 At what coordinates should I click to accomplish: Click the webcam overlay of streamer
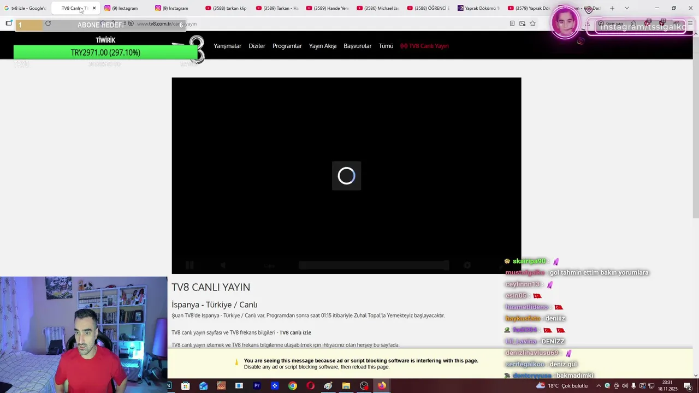tap(84, 335)
